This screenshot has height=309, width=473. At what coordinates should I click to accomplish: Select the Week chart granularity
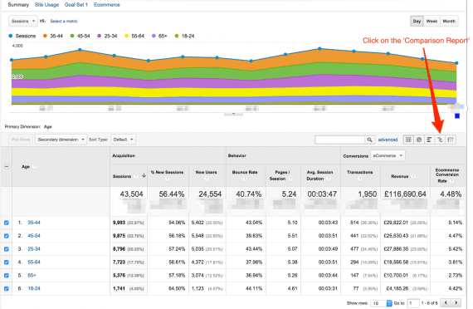[x=432, y=21]
